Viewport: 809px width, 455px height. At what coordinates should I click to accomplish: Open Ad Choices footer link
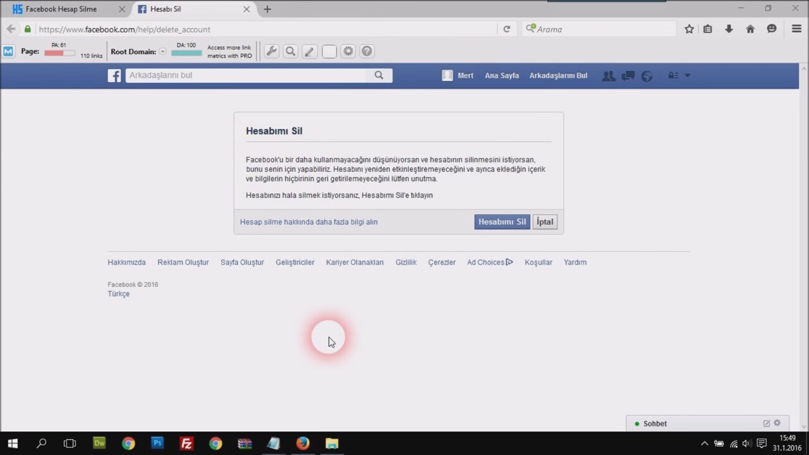coord(490,262)
